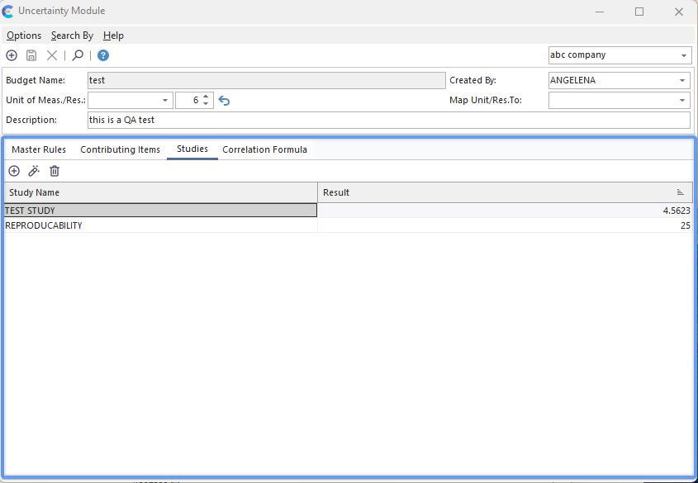
Task: Open the Help menu
Action: (x=113, y=36)
